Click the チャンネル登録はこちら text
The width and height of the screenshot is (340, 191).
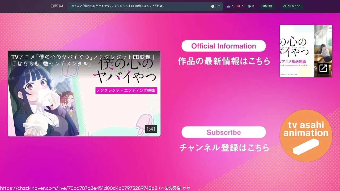click(x=224, y=147)
